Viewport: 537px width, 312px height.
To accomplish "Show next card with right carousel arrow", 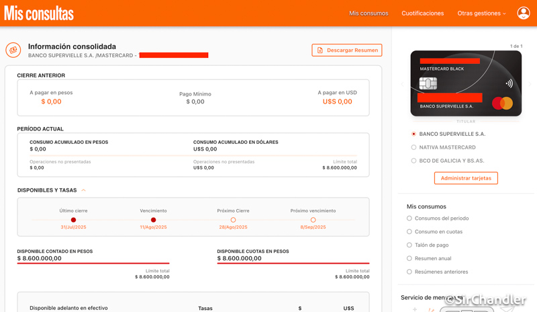I will 530,84.
